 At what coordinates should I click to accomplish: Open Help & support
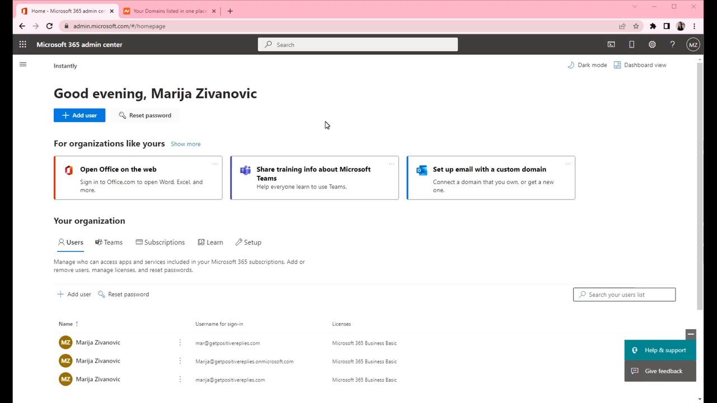tap(660, 350)
